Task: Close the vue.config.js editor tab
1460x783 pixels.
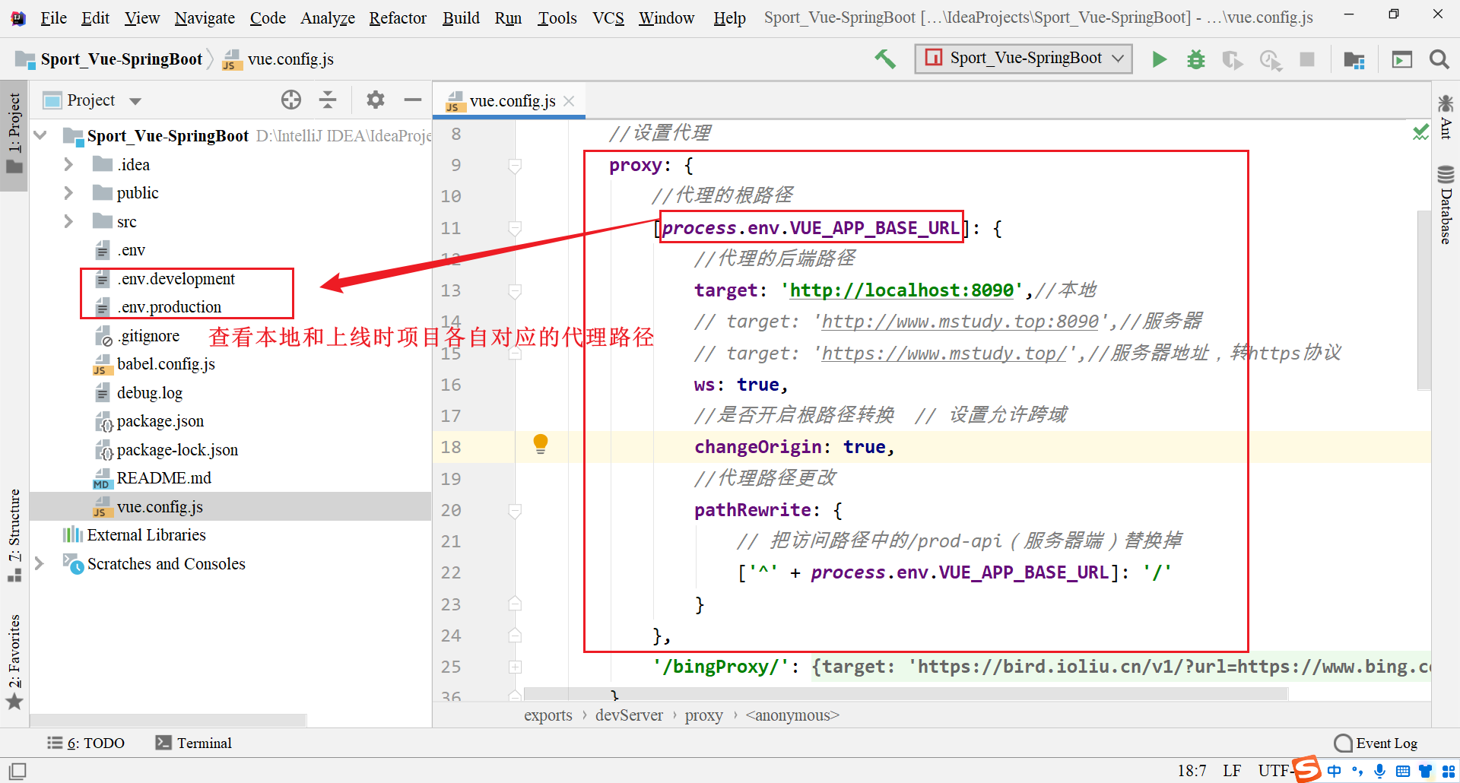Action: [569, 101]
